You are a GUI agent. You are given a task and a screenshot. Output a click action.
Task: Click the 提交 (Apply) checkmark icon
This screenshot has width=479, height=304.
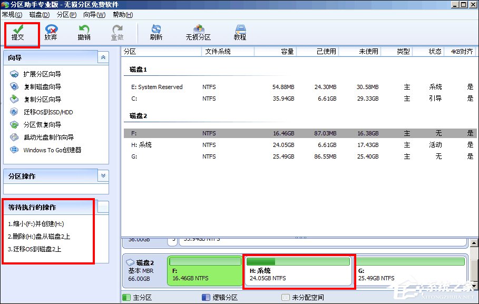click(18, 29)
